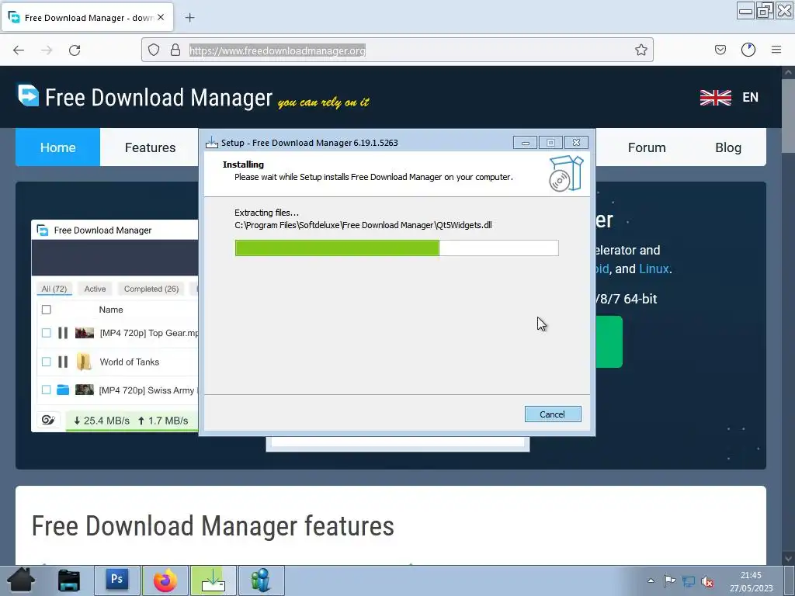Viewport: 795px width, 596px height.
Task: Open the home icon in taskbar
Action: coord(21,580)
